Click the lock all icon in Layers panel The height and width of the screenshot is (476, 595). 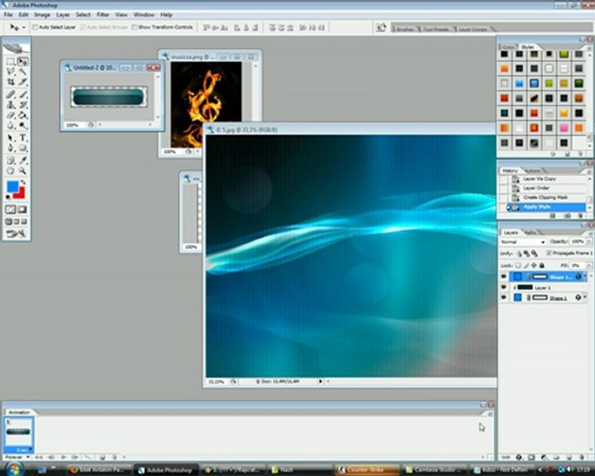542,265
